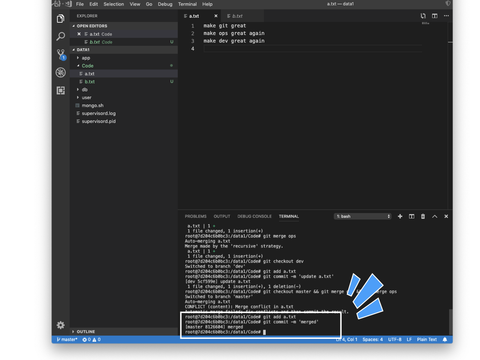Open the Search view icon
The width and height of the screenshot is (480, 360).
tap(60, 36)
